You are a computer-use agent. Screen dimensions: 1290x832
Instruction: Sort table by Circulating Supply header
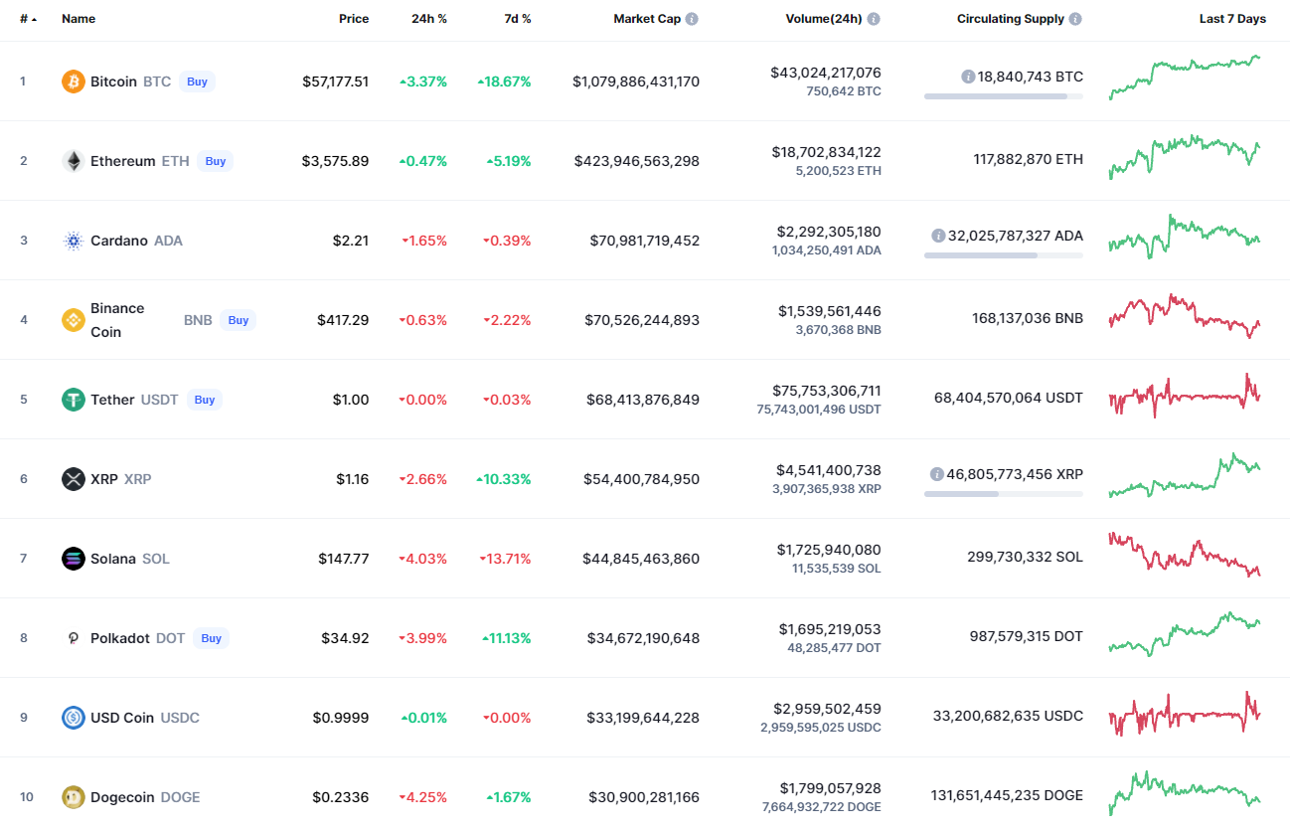(1011, 19)
